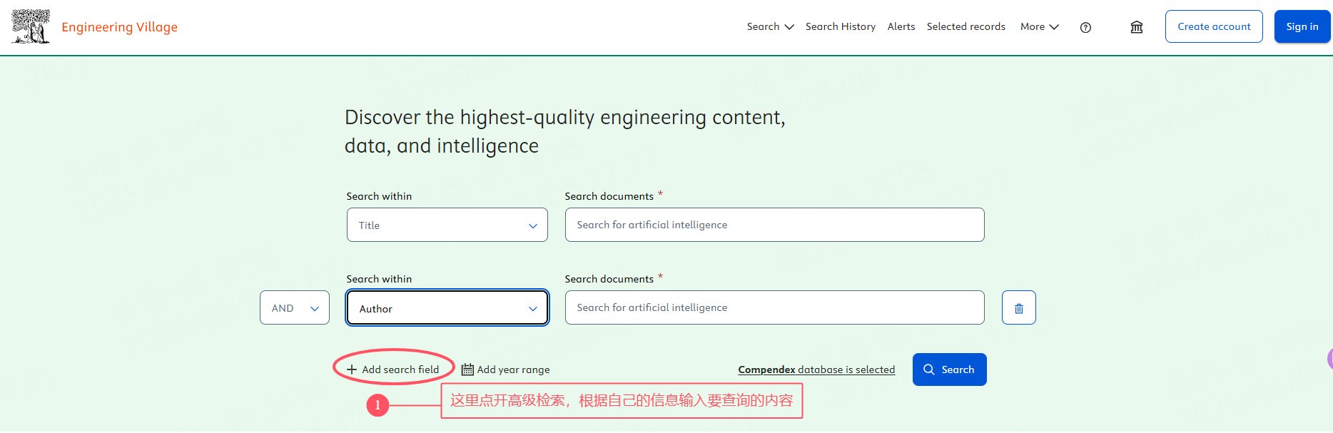View Selected records
Image resolution: width=1333 pixels, height=433 pixels.
tap(965, 26)
